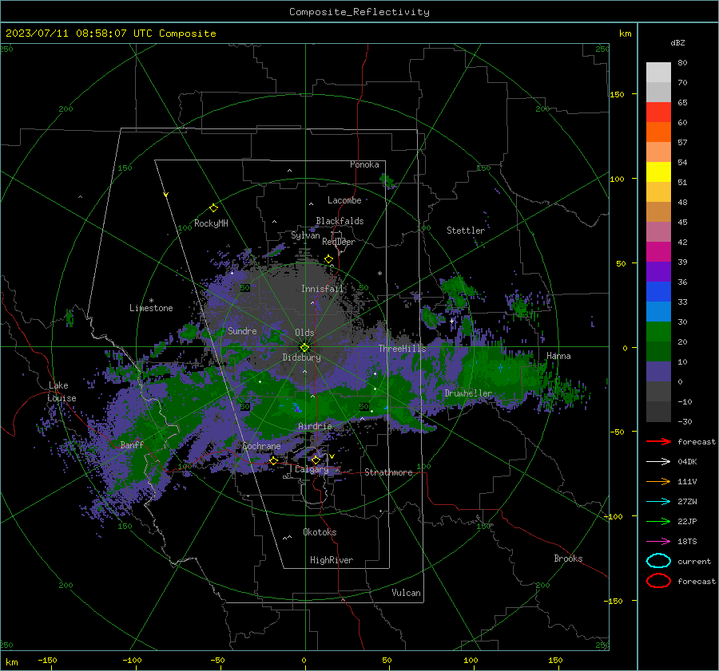
Task: Click the Stettler city label
Action: [466, 231]
